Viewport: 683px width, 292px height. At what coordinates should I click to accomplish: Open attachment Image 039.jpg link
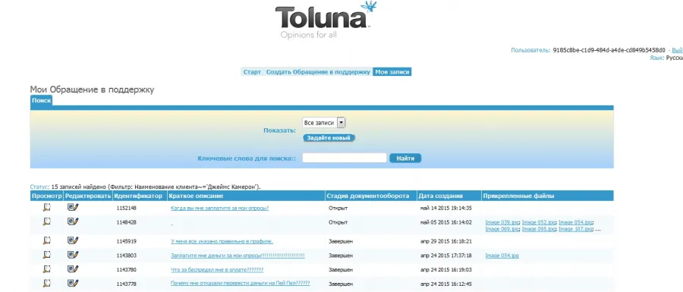502,222
